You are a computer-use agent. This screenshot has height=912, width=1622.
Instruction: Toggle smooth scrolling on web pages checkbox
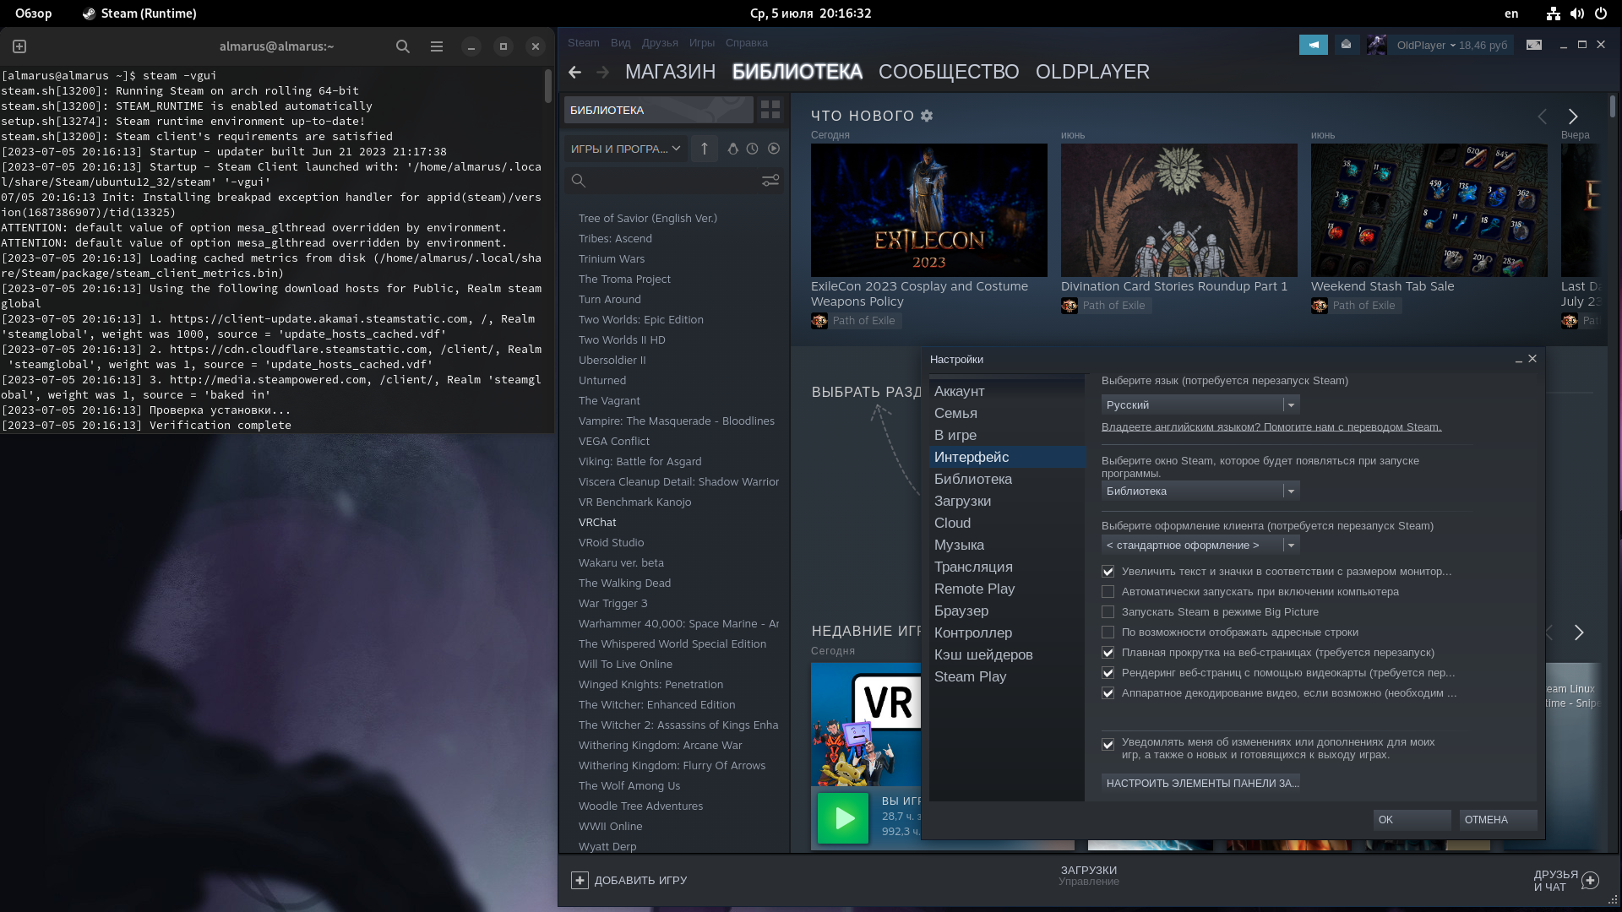pyautogui.click(x=1108, y=653)
